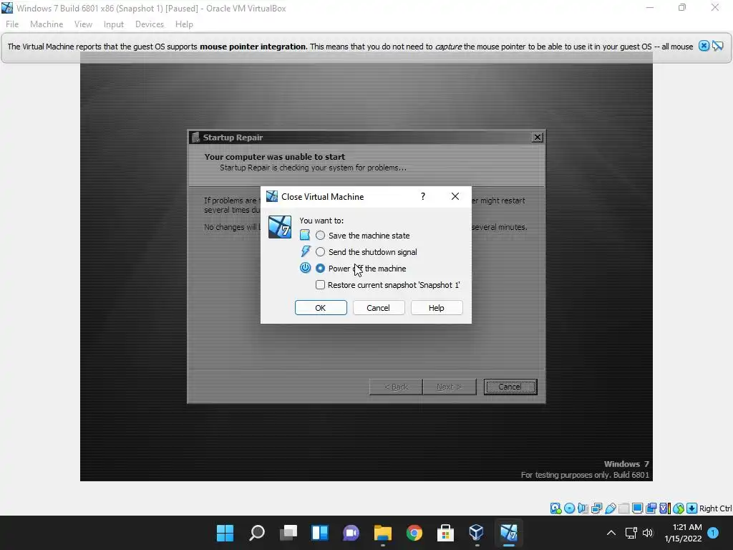Close the Close Virtual Machine dialog

[x=455, y=196]
